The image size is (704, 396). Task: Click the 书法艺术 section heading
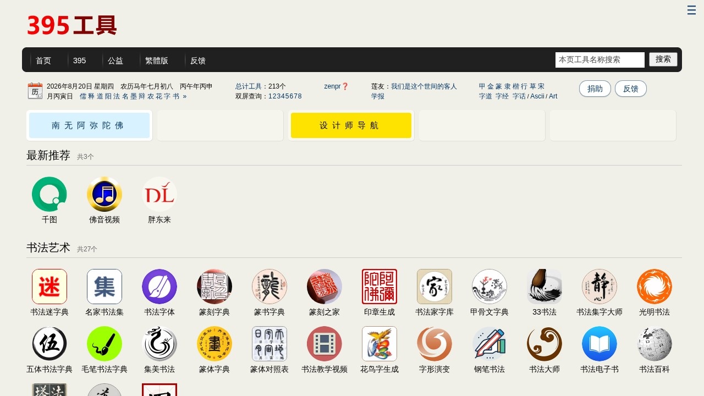[48, 248]
